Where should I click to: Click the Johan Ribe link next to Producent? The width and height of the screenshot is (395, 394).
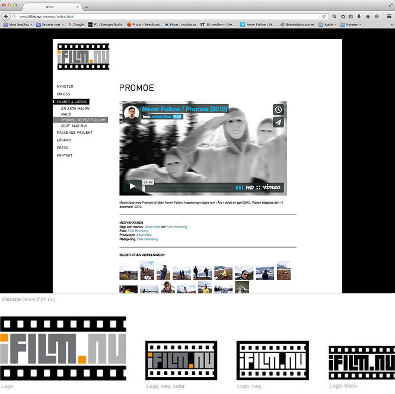click(x=144, y=235)
